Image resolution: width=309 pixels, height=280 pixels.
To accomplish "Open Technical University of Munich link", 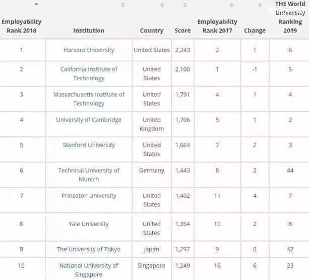I will pos(89,175).
